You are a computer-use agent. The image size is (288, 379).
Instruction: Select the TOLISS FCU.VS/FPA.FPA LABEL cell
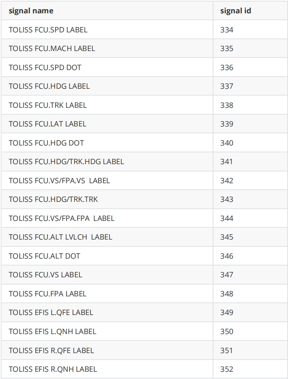coord(62,218)
